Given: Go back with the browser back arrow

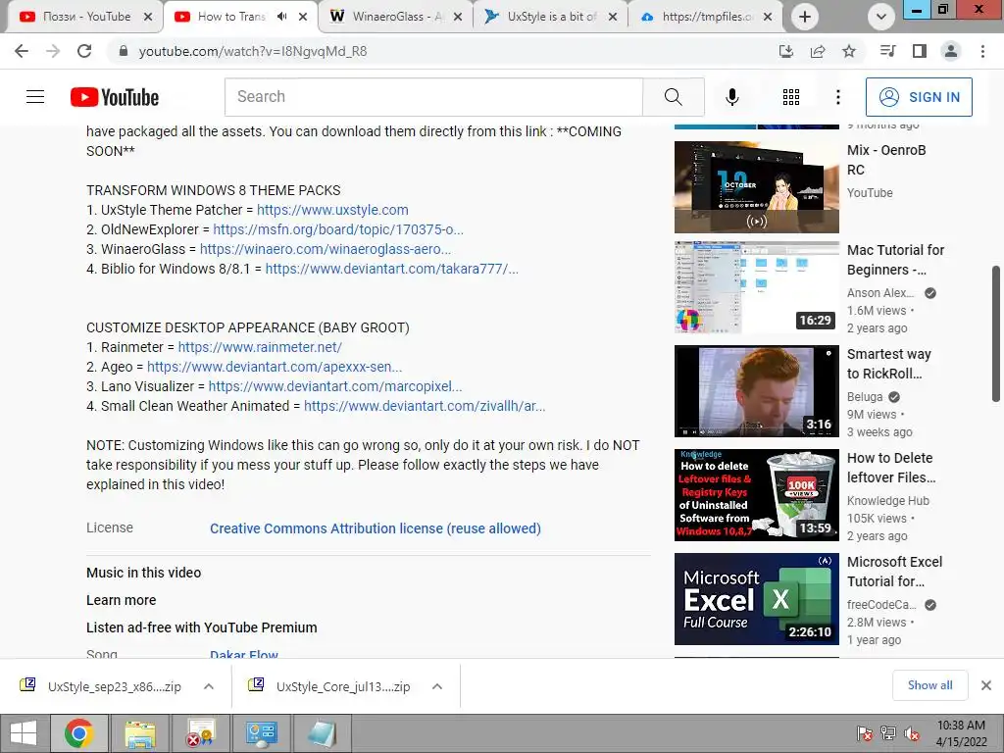Looking at the screenshot, I should 22,51.
